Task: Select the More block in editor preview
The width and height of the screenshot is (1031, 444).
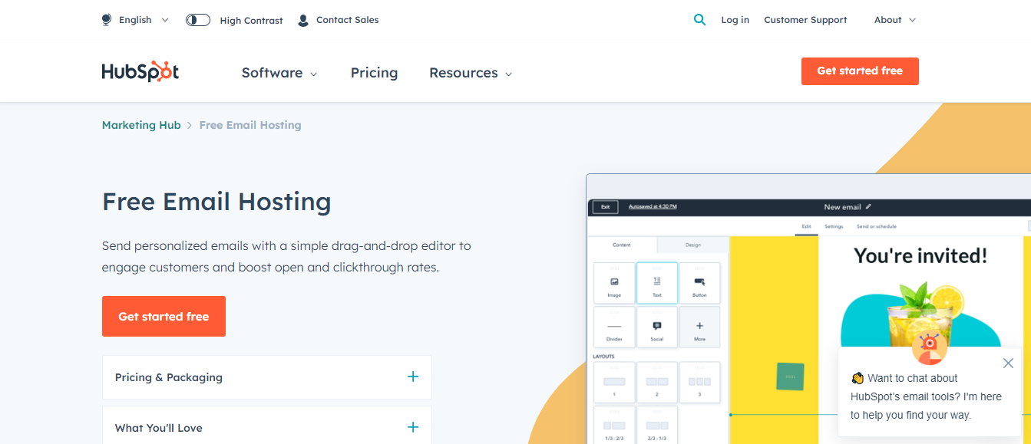Action: click(x=699, y=327)
